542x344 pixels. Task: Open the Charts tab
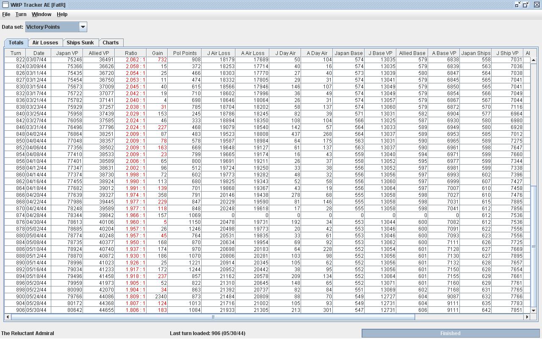(111, 43)
